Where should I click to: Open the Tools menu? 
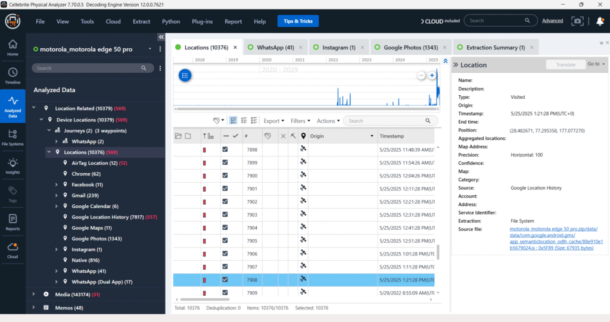tap(87, 21)
